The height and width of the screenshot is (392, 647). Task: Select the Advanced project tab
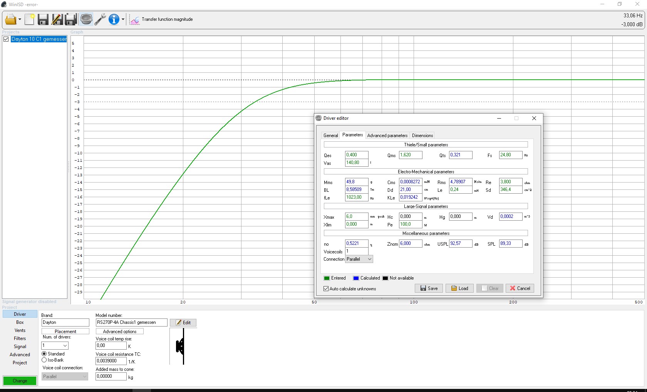click(x=20, y=355)
